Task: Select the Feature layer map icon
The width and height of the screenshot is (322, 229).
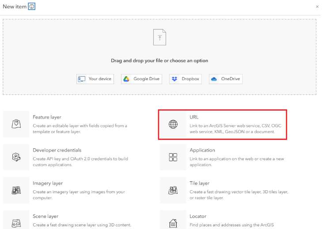Action: (x=16, y=124)
